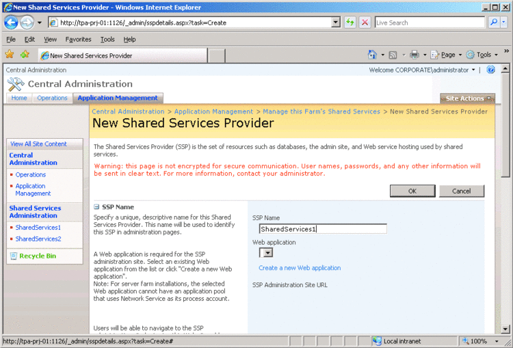Show more command bar items chevron
513x348 pixels.
(506, 51)
